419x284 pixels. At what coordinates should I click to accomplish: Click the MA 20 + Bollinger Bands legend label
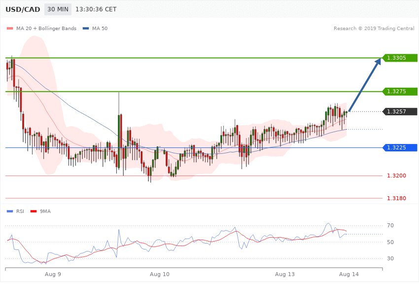coord(46,28)
